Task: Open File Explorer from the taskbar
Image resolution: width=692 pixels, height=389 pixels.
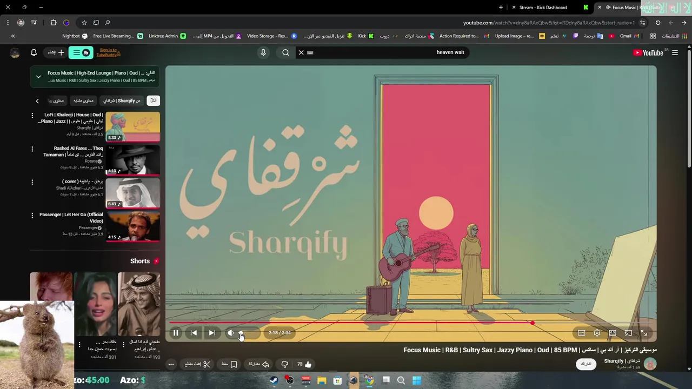Action: tap(322, 380)
